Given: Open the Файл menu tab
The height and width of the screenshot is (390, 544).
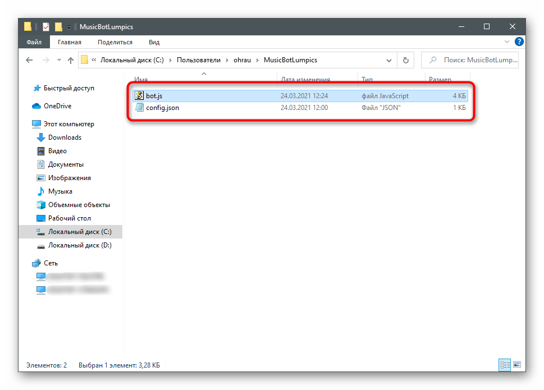Looking at the screenshot, I should (34, 42).
